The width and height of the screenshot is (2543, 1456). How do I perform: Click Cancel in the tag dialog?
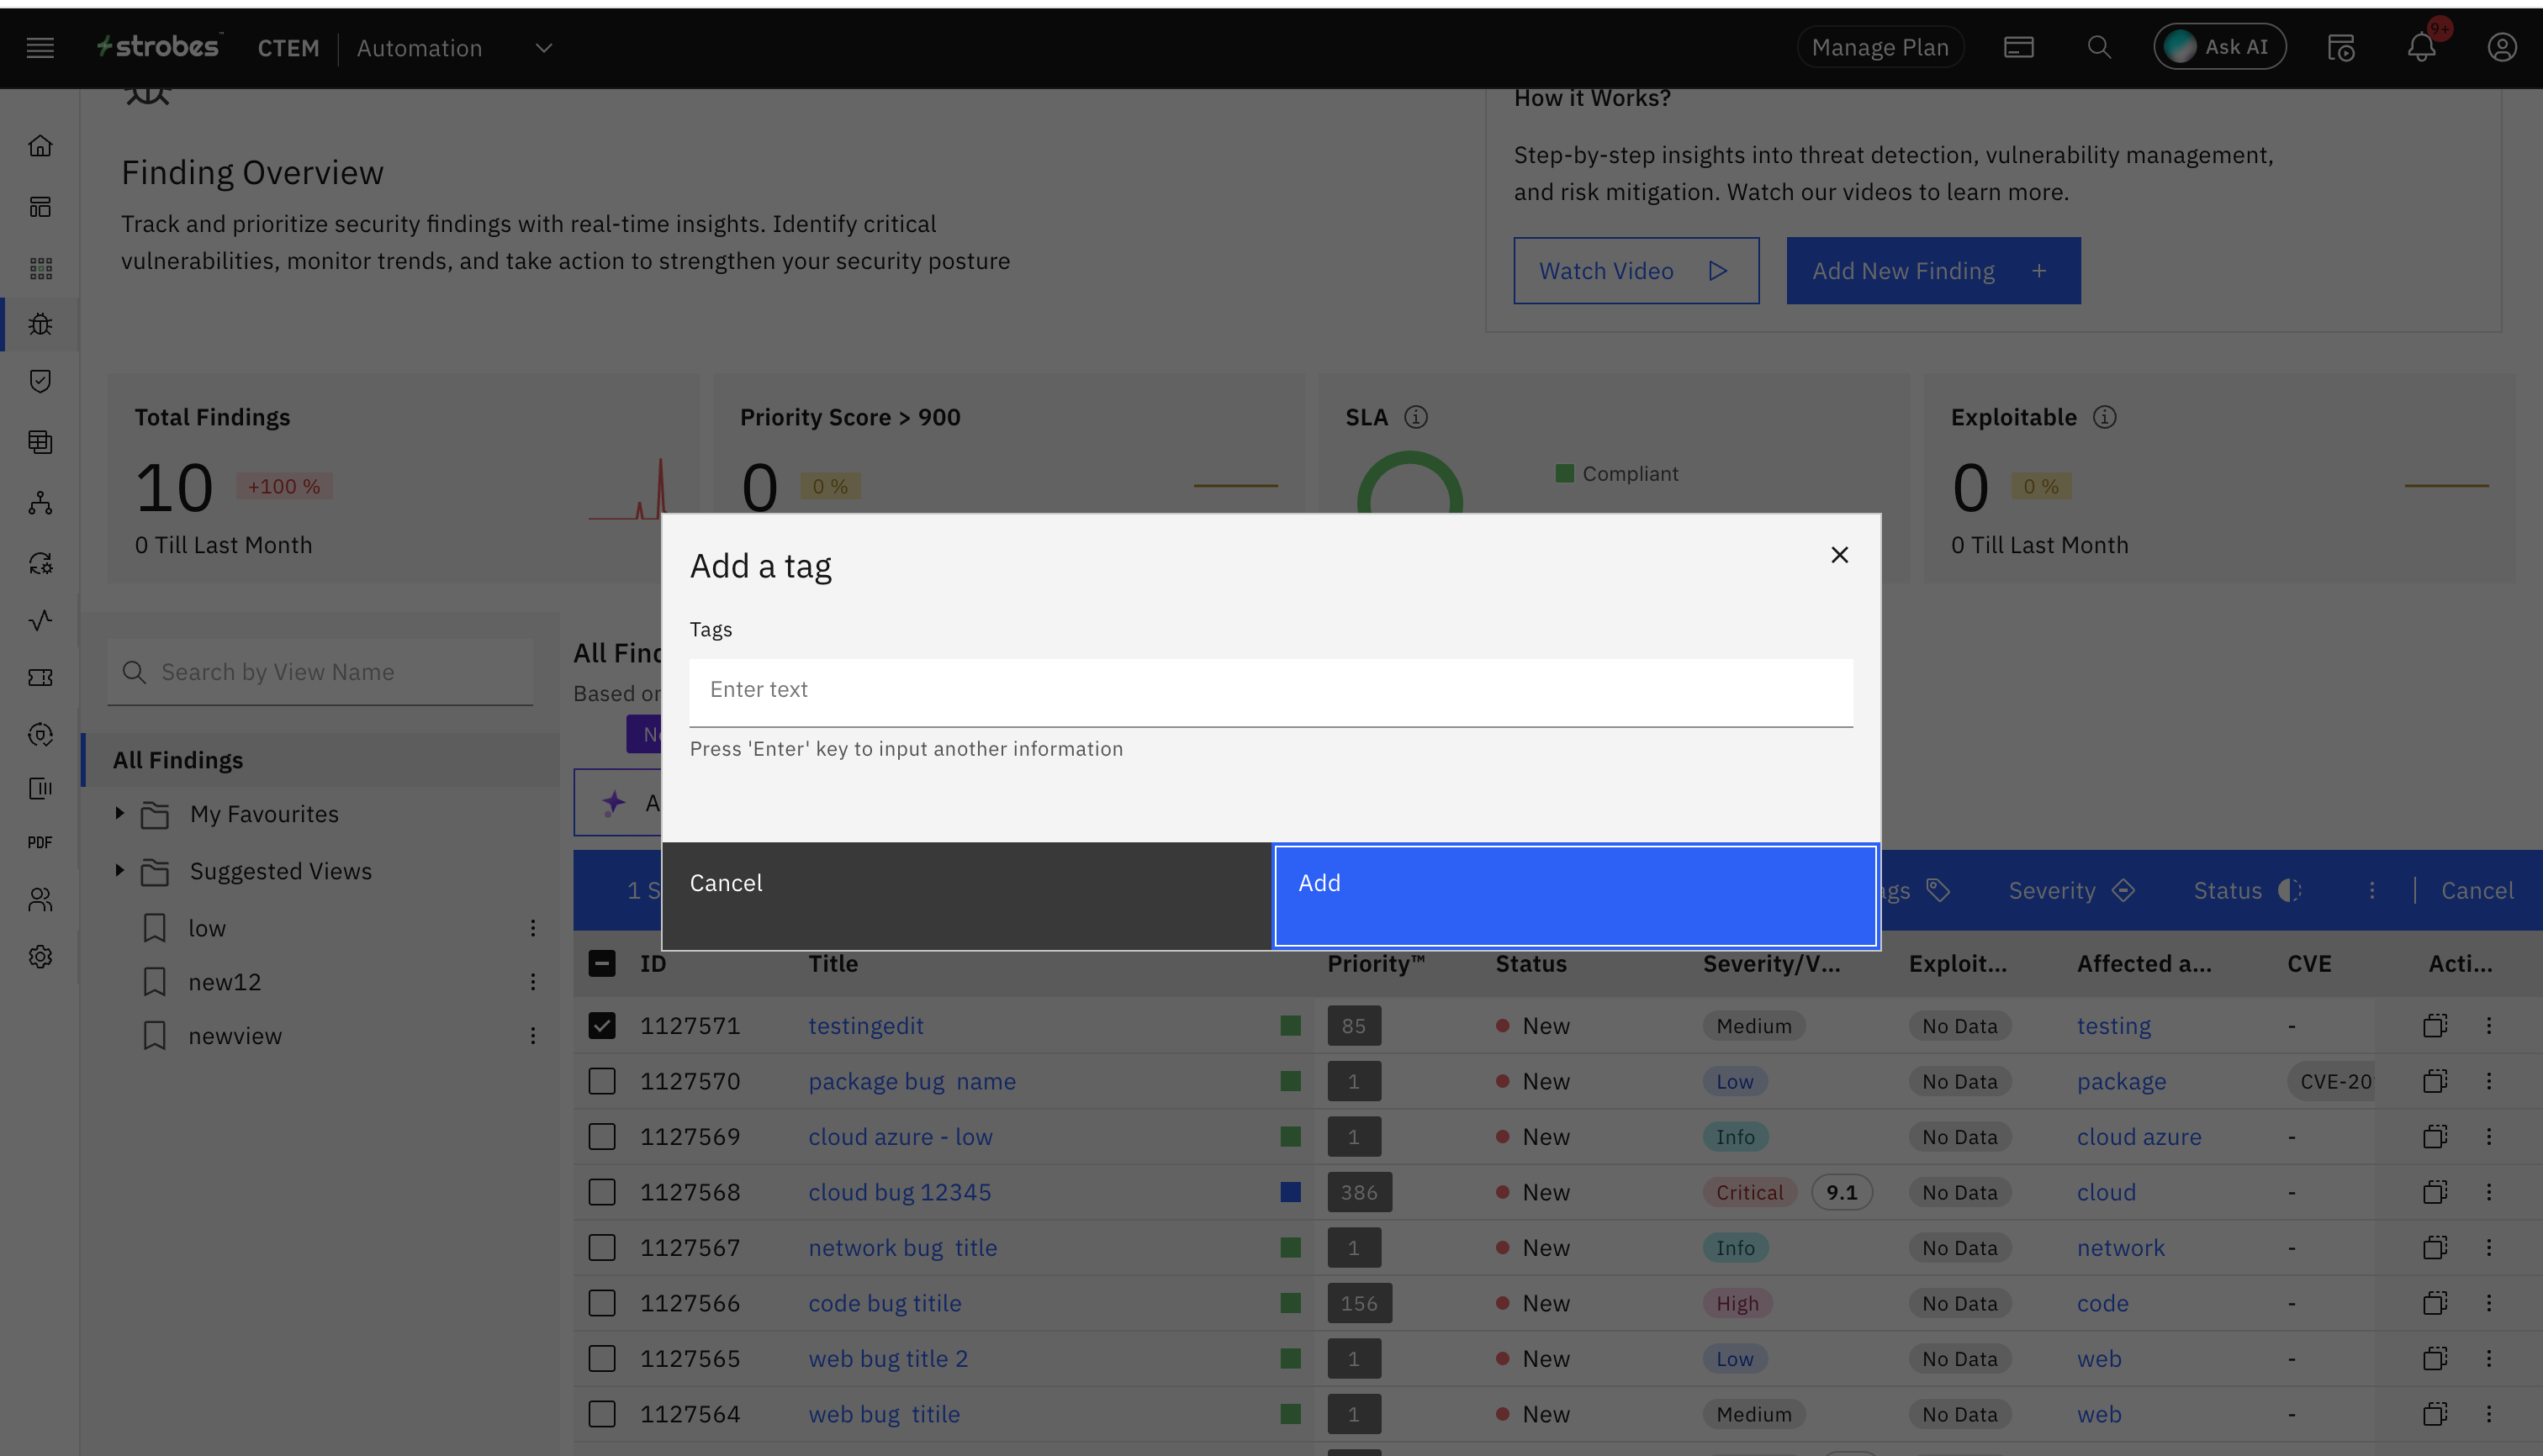click(x=966, y=895)
